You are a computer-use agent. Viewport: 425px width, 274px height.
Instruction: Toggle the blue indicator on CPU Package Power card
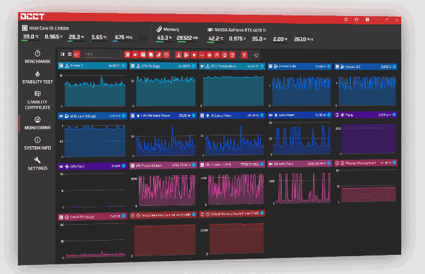194,116
